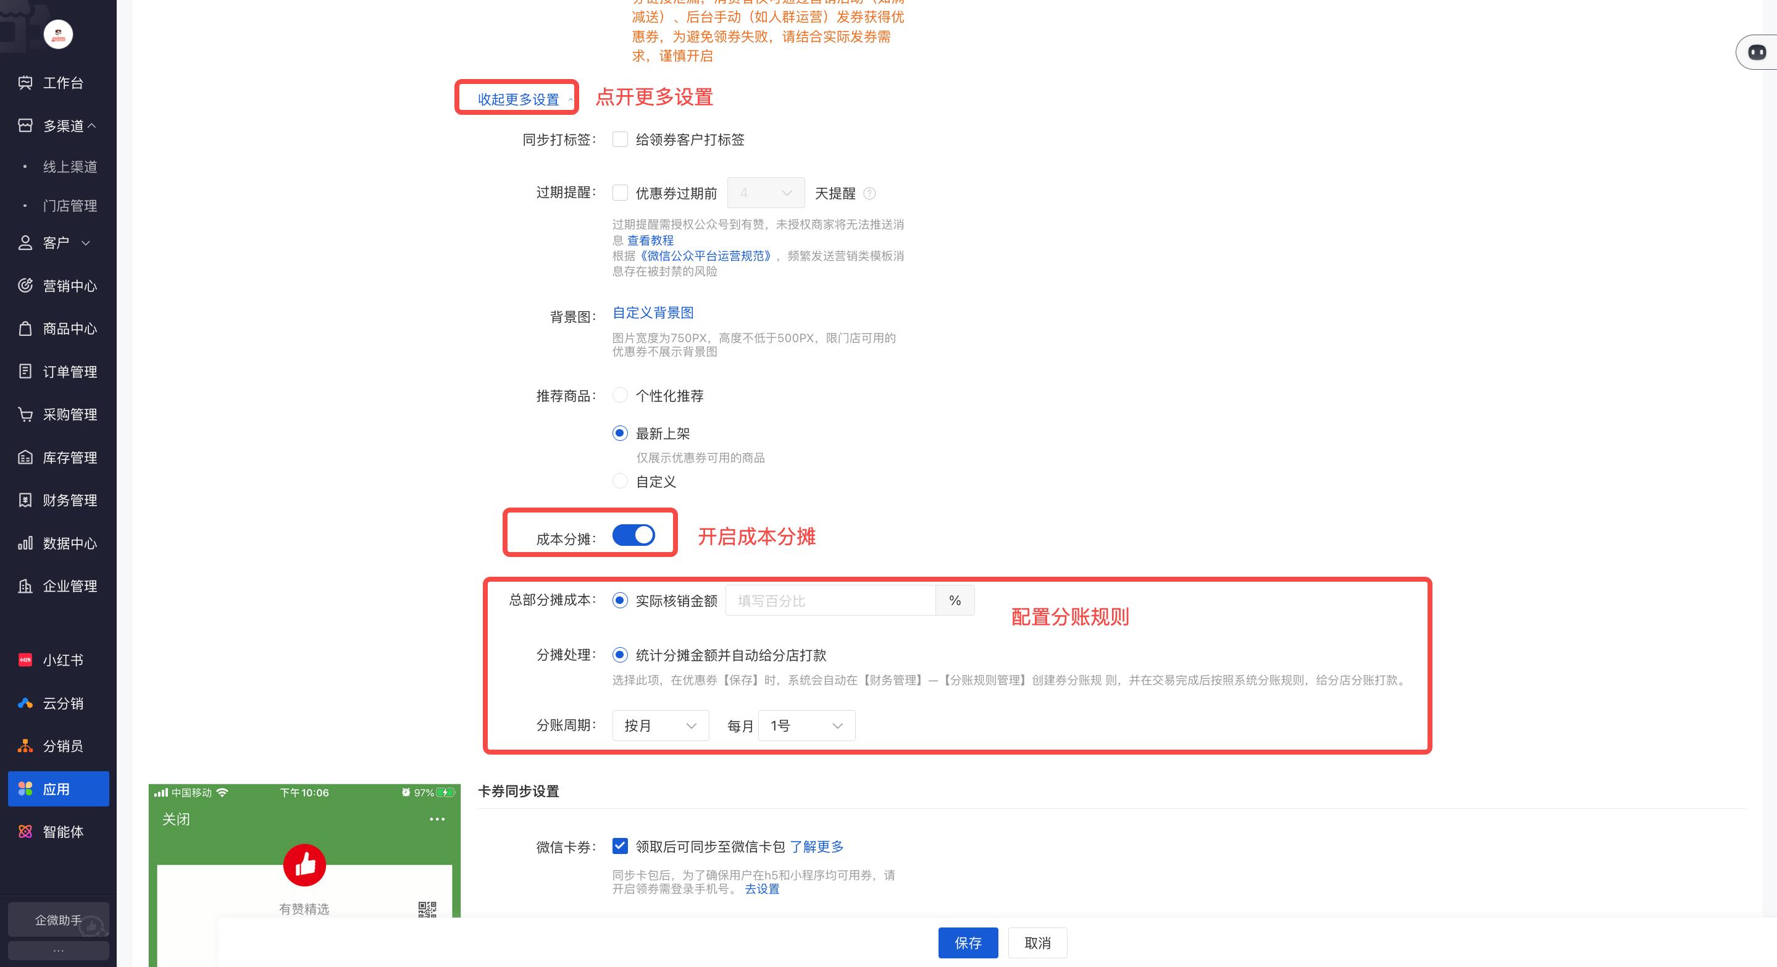1777x967 pixels.
Task: Open the 订单管理 document icon
Action: [25, 371]
